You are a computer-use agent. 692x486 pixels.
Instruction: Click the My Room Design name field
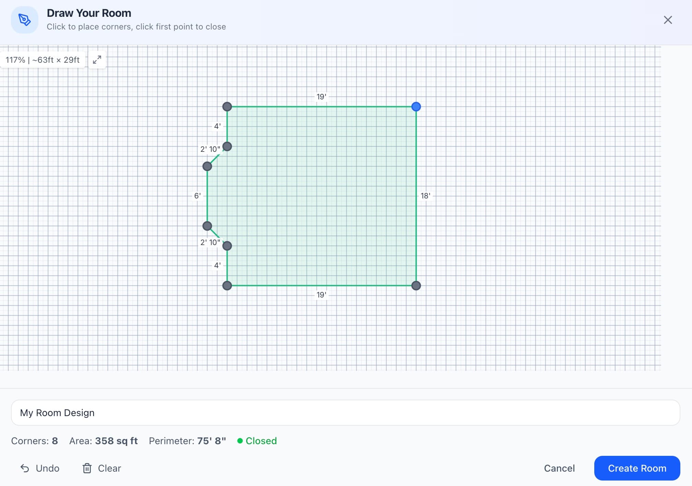click(345, 413)
